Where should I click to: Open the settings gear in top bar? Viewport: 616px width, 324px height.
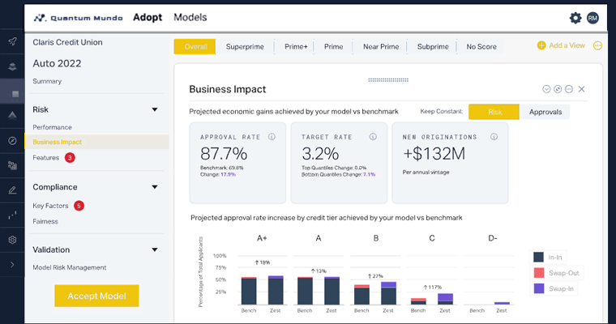pos(575,18)
